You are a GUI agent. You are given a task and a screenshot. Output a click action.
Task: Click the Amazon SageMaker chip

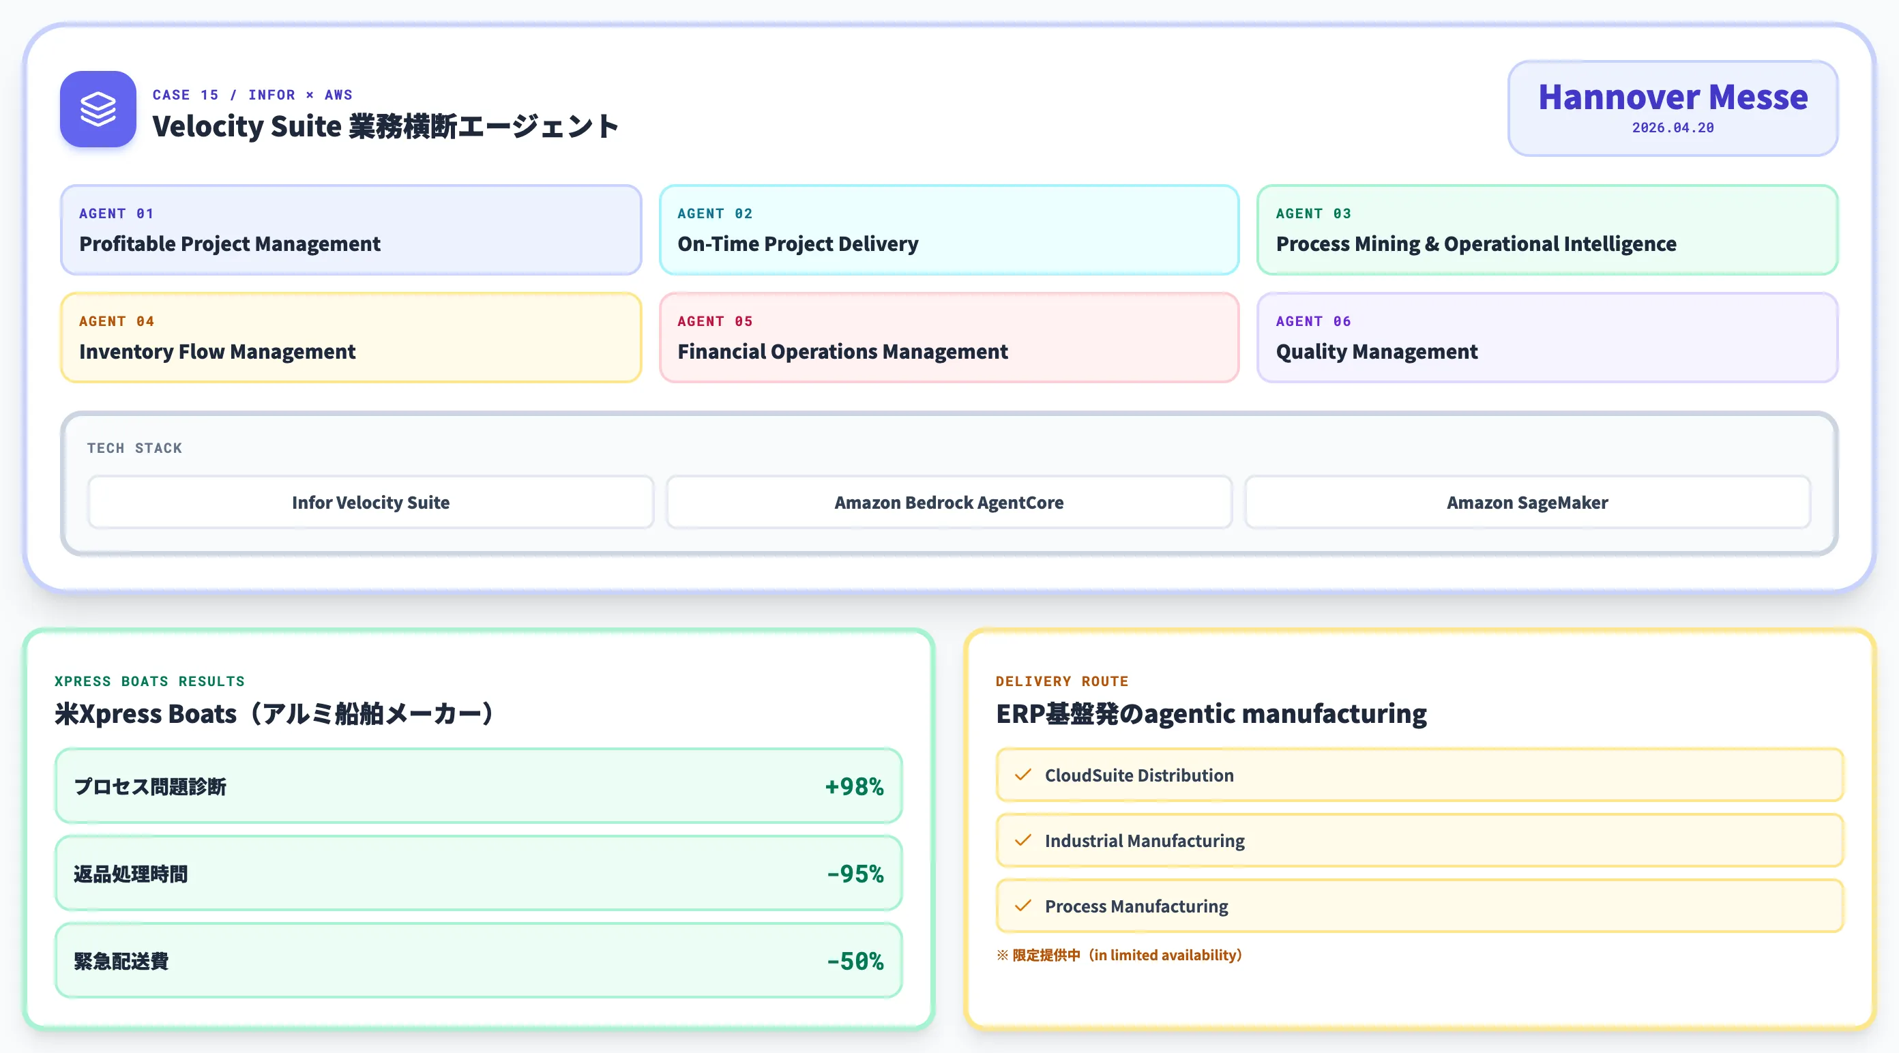click(1527, 503)
